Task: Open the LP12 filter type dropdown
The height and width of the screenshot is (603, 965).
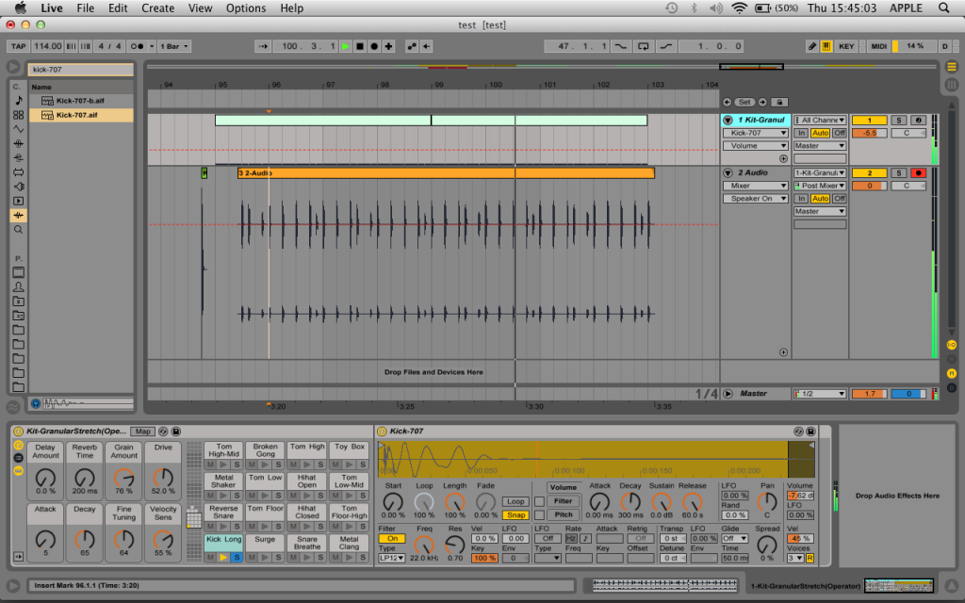Action: coord(391,558)
